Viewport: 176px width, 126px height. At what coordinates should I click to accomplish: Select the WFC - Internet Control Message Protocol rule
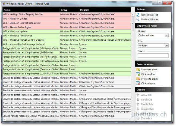coord(67,44)
